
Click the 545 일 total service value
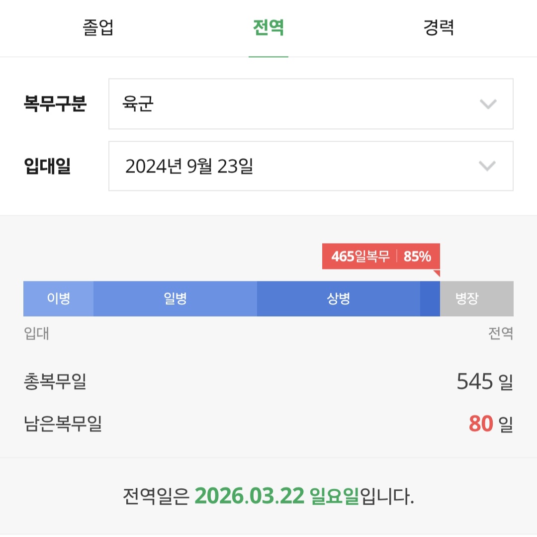point(484,382)
